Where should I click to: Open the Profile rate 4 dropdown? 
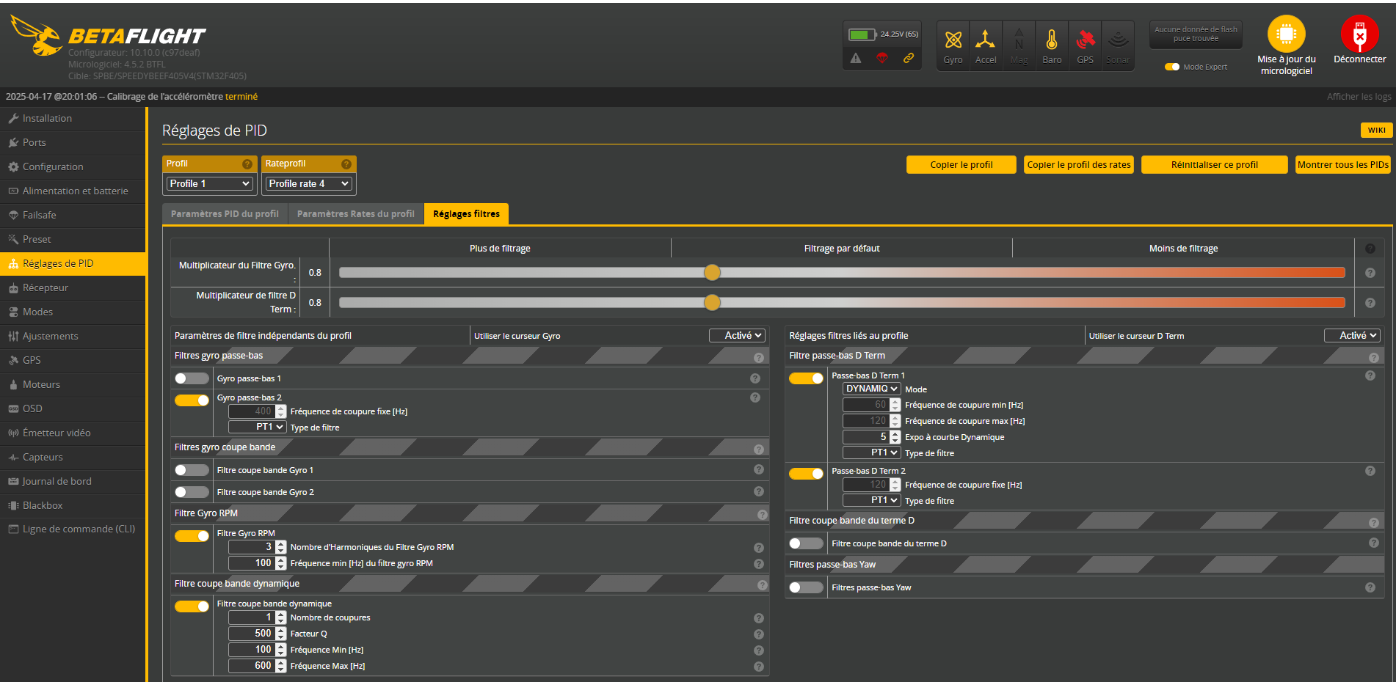point(309,183)
